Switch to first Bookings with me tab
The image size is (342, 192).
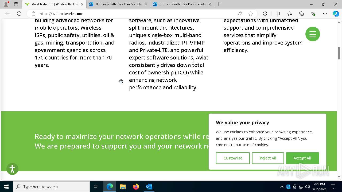[118, 4]
